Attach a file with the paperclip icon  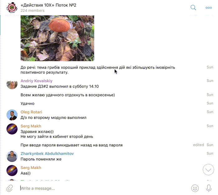[10, 188]
